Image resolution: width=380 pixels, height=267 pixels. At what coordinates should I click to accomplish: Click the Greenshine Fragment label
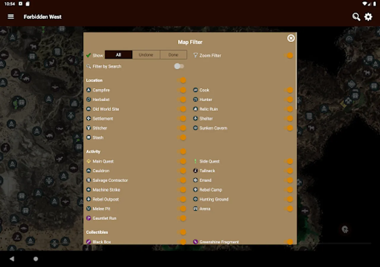pyautogui.click(x=219, y=242)
